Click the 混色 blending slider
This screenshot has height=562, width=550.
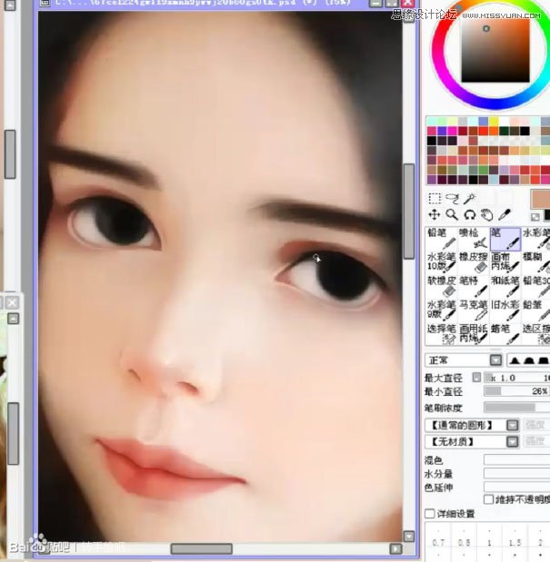pos(516,459)
